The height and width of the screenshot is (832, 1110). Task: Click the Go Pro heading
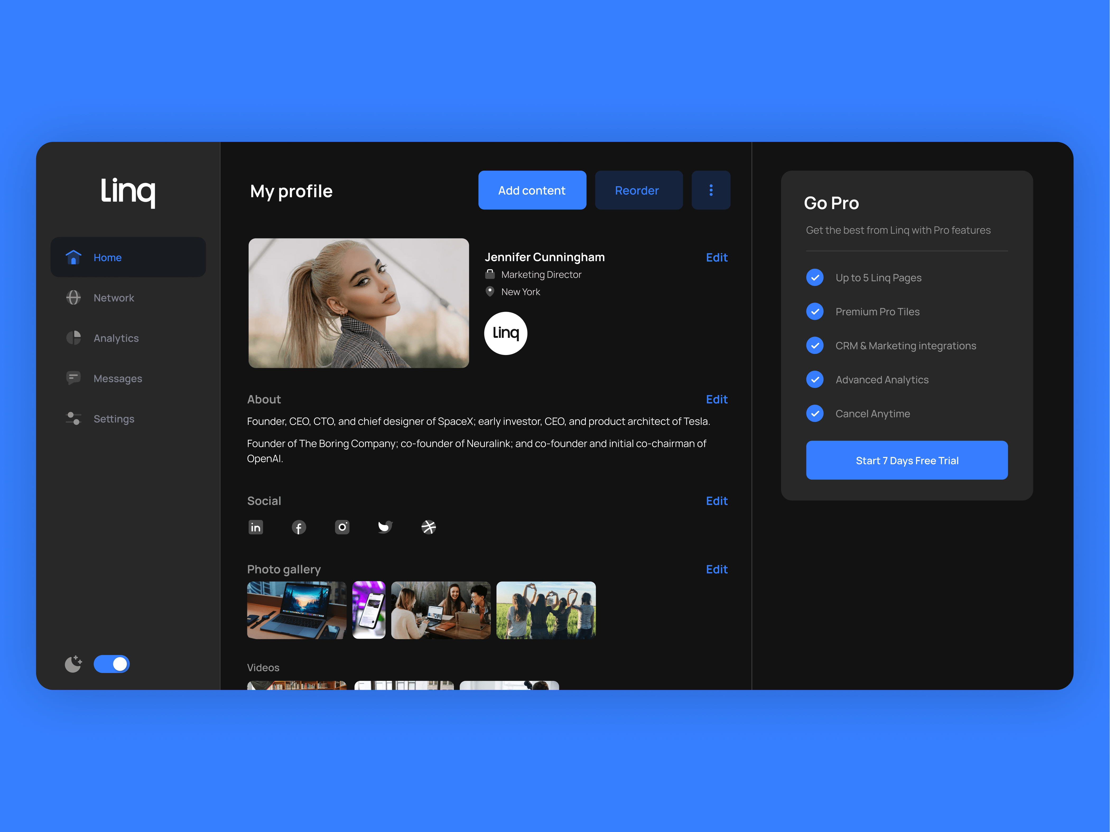tap(832, 203)
